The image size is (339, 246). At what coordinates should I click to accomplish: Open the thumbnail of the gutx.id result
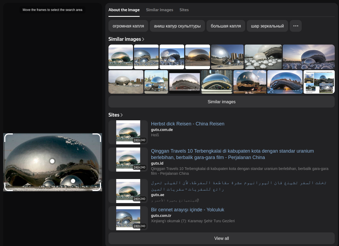coord(128,160)
